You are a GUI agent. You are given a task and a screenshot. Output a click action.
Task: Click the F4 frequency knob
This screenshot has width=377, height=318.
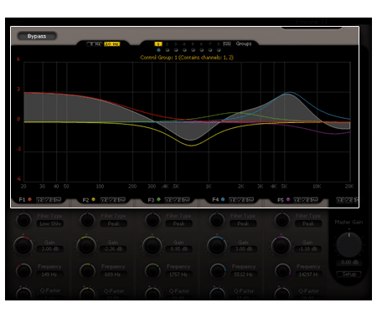tap(218, 270)
